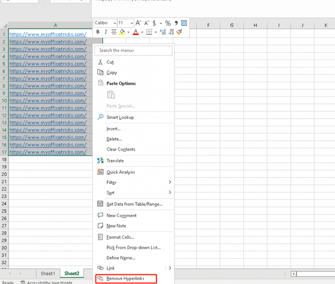Open the Fill Color dropdown arrow
Screen dimensions: 335x284
click(129, 32)
